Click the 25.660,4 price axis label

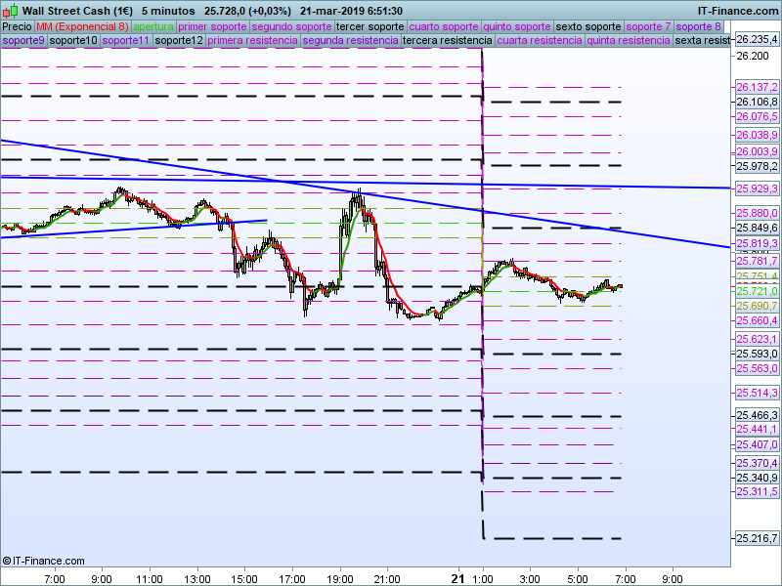757,320
